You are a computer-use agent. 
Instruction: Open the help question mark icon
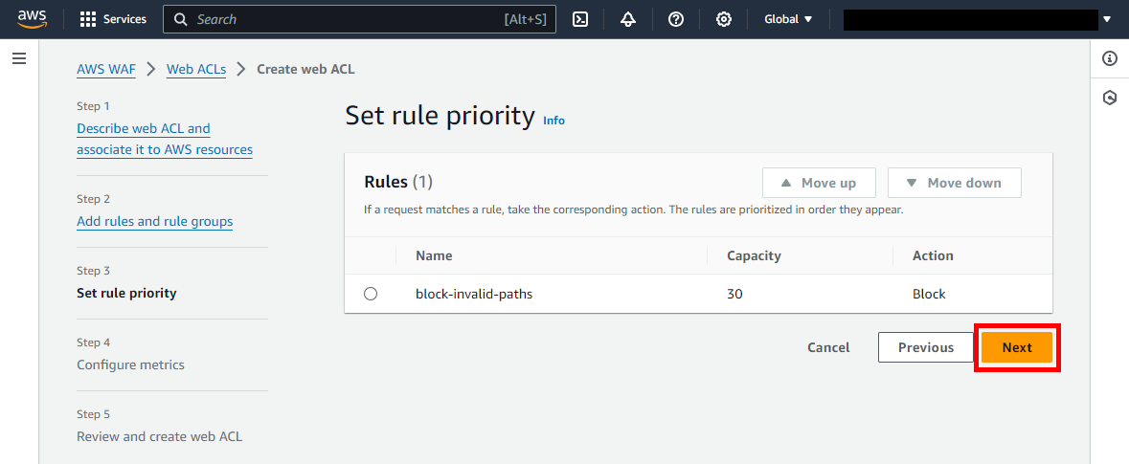pyautogui.click(x=676, y=19)
